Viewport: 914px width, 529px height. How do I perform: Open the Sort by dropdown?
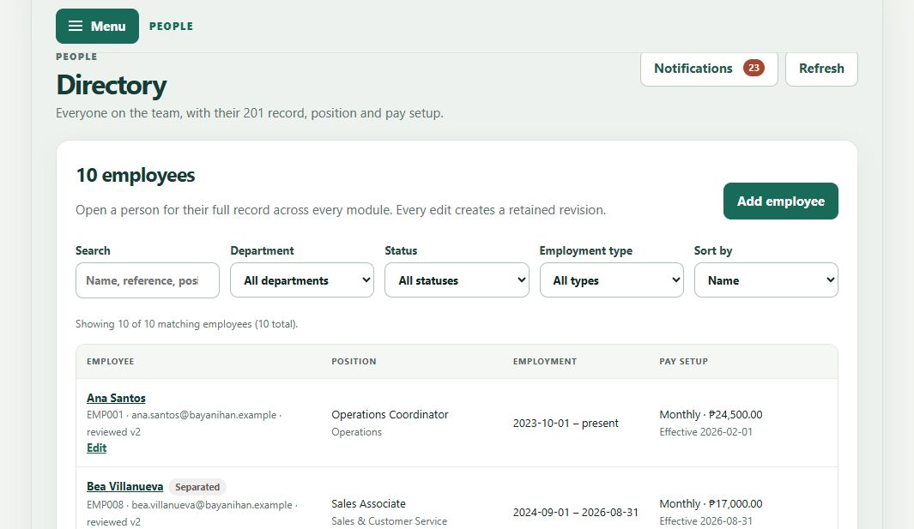coord(766,280)
